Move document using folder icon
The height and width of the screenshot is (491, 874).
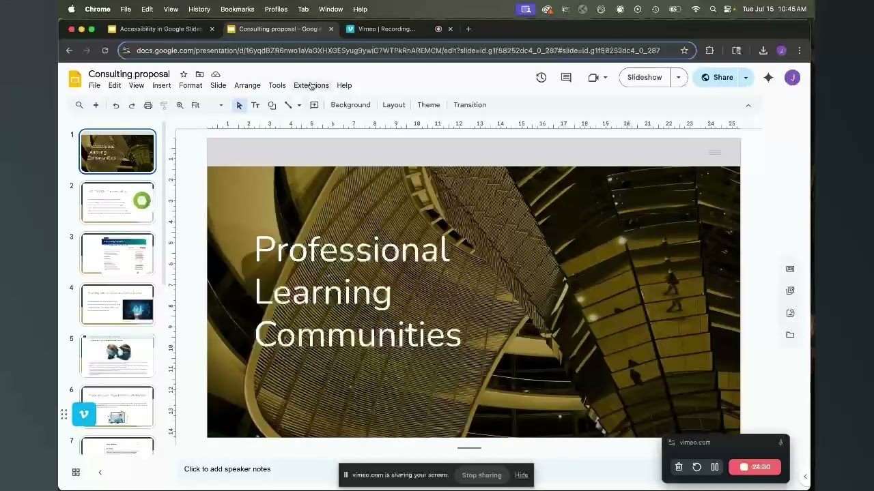coord(199,74)
